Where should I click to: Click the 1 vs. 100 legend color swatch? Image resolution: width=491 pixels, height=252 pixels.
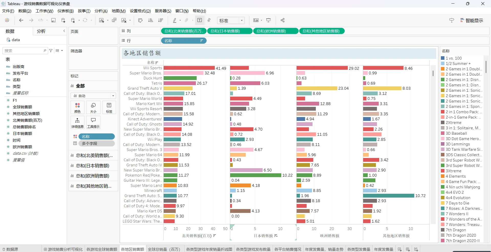tap(443, 58)
